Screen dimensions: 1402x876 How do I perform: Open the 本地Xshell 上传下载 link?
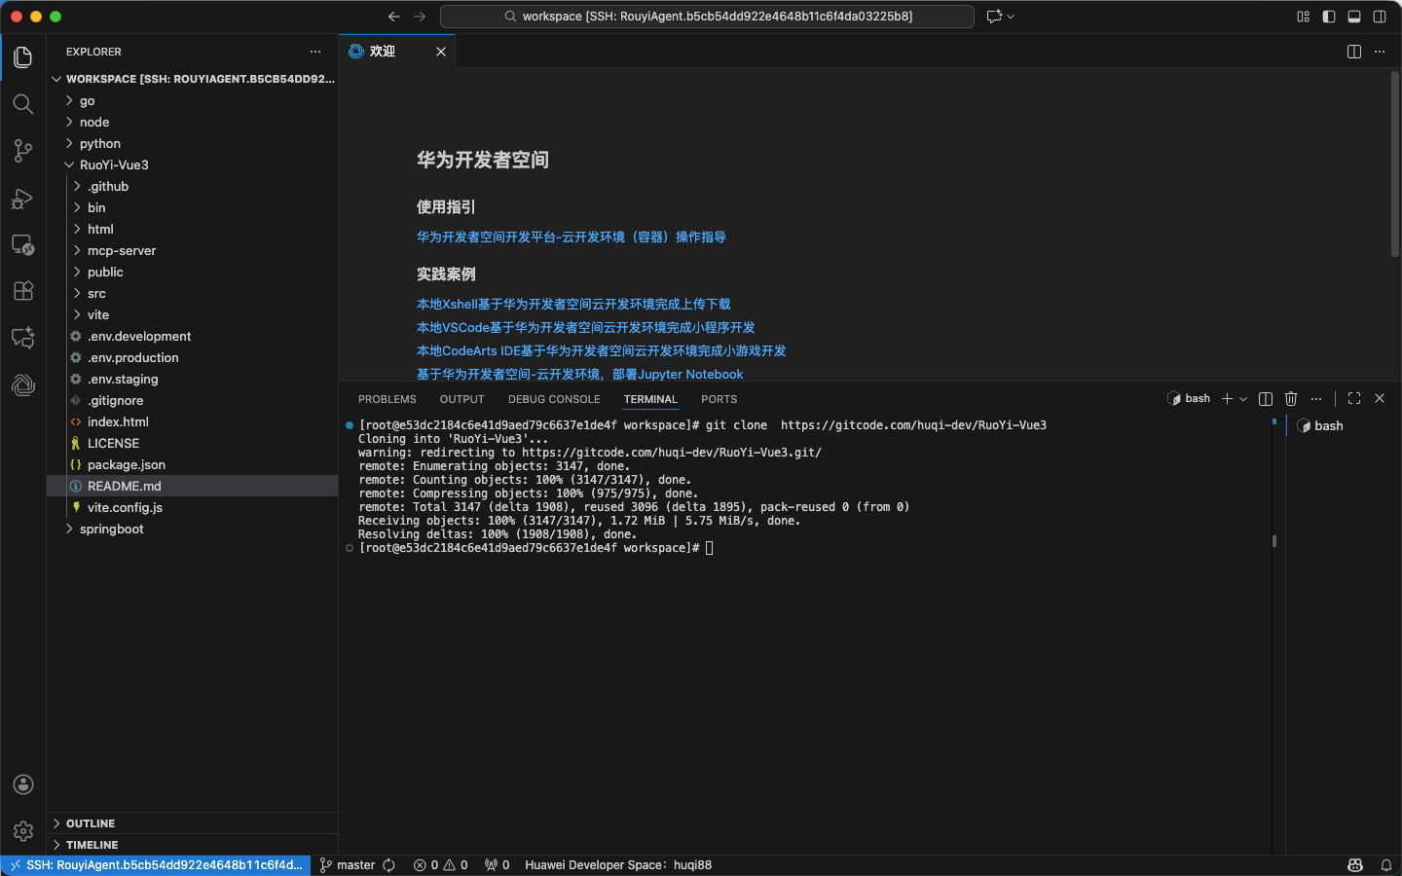pyautogui.click(x=573, y=305)
